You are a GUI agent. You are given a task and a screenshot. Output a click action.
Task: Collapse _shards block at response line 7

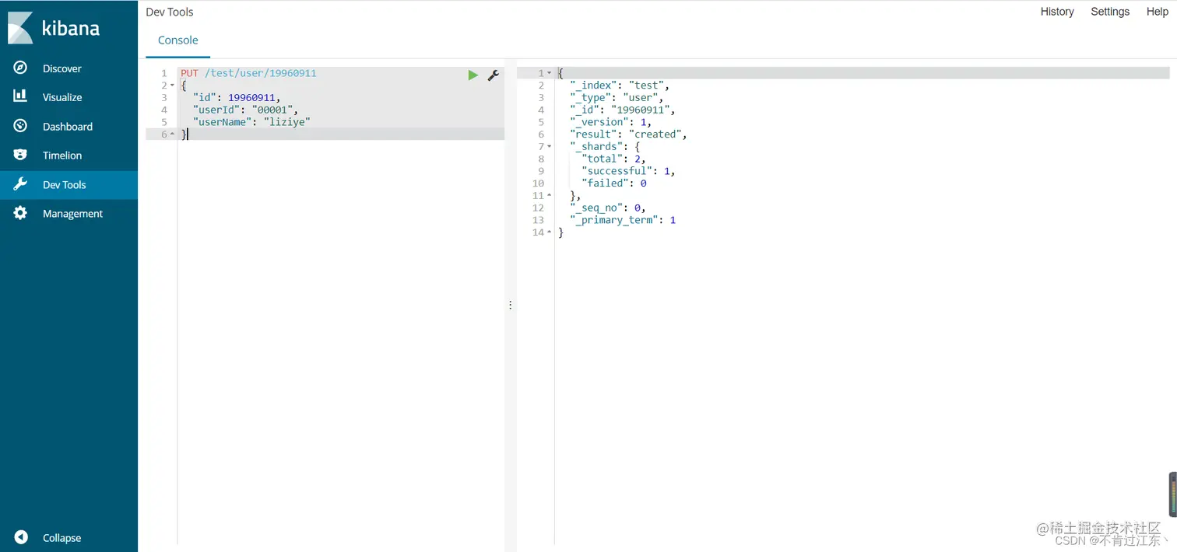click(550, 146)
